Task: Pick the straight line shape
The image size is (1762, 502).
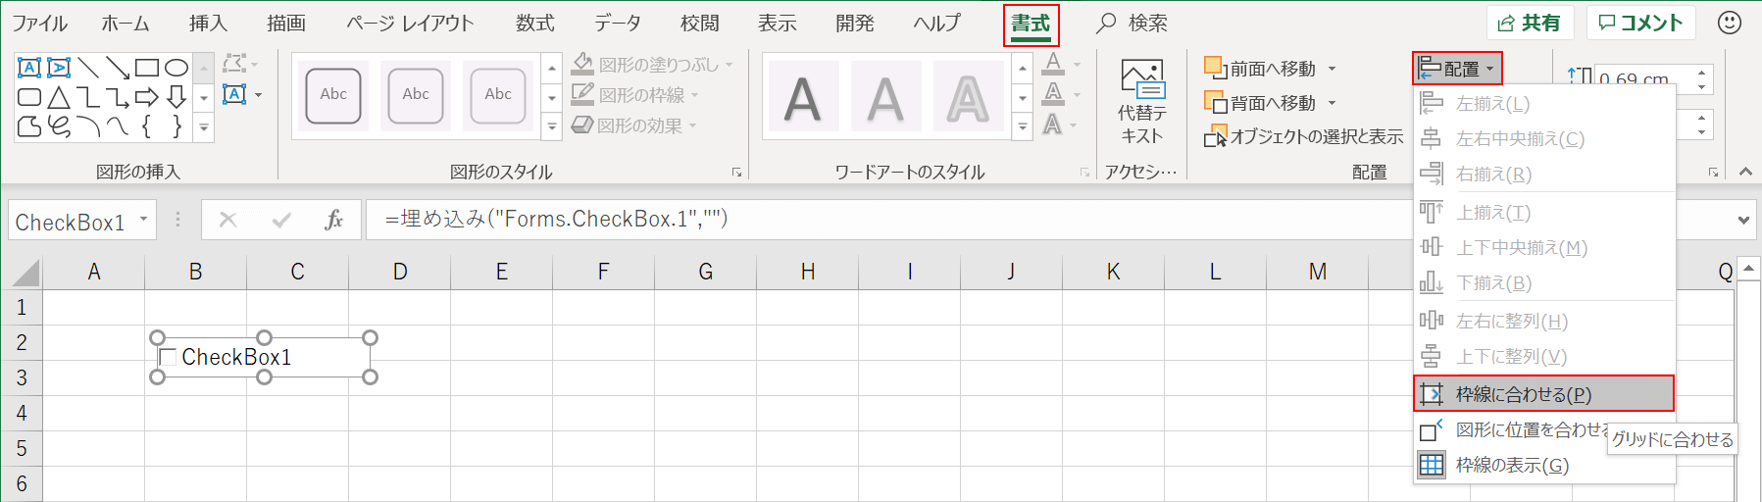Action: pos(88,68)
